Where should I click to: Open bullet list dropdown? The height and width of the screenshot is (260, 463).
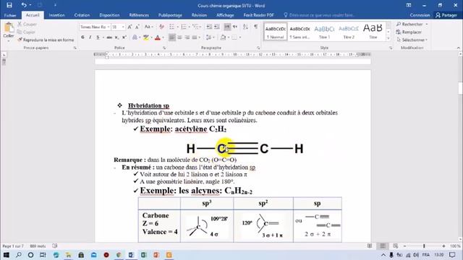tap(177, 27)
